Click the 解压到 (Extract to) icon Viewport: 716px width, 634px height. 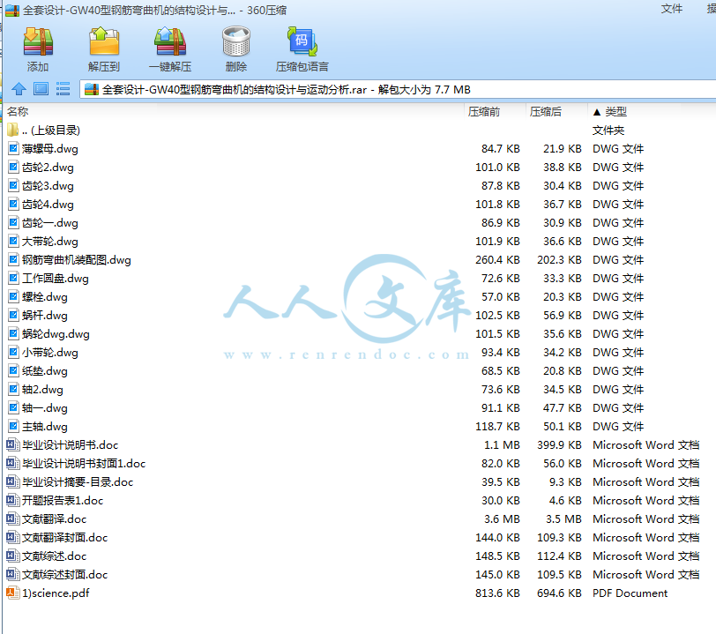104,41
